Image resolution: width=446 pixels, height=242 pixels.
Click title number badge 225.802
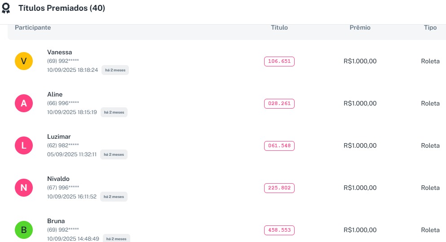pyautogui.click(x=279, y=188)
